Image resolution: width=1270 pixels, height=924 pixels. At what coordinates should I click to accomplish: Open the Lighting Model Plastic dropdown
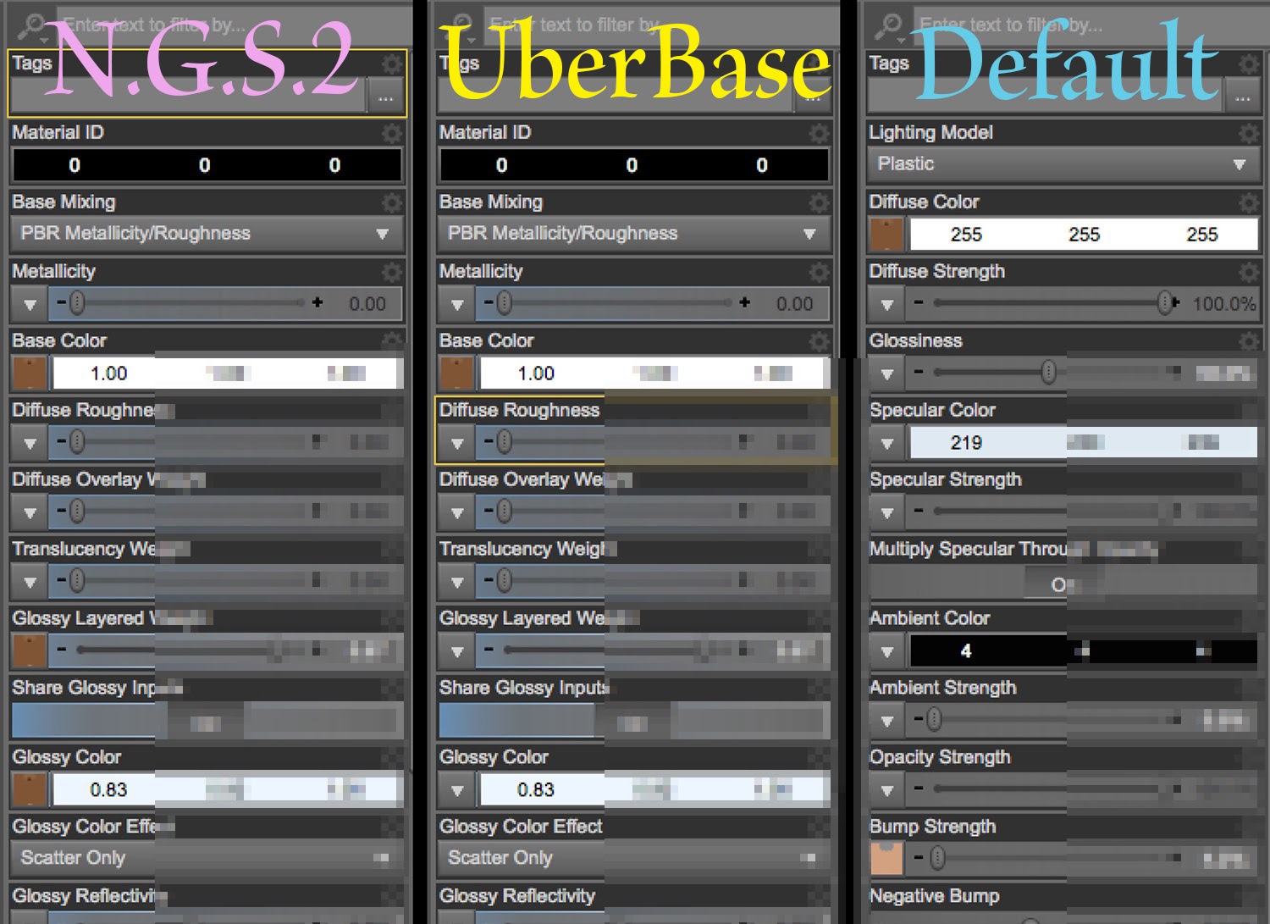(1062, 164)
